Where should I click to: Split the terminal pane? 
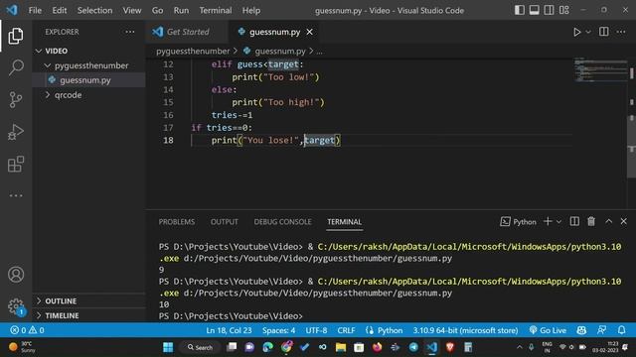pyautogui.click(x=574, y=221)
